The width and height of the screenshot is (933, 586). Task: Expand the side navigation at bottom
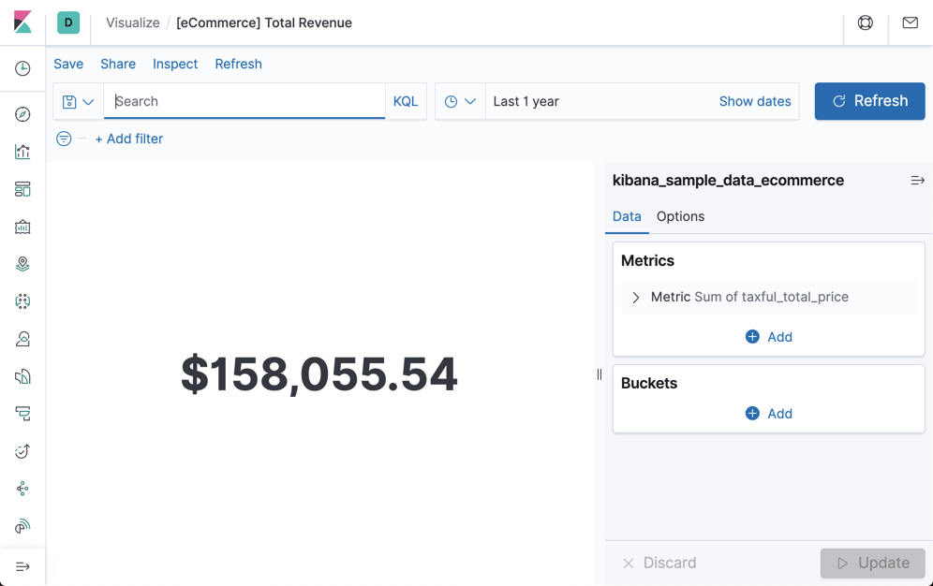22,566
